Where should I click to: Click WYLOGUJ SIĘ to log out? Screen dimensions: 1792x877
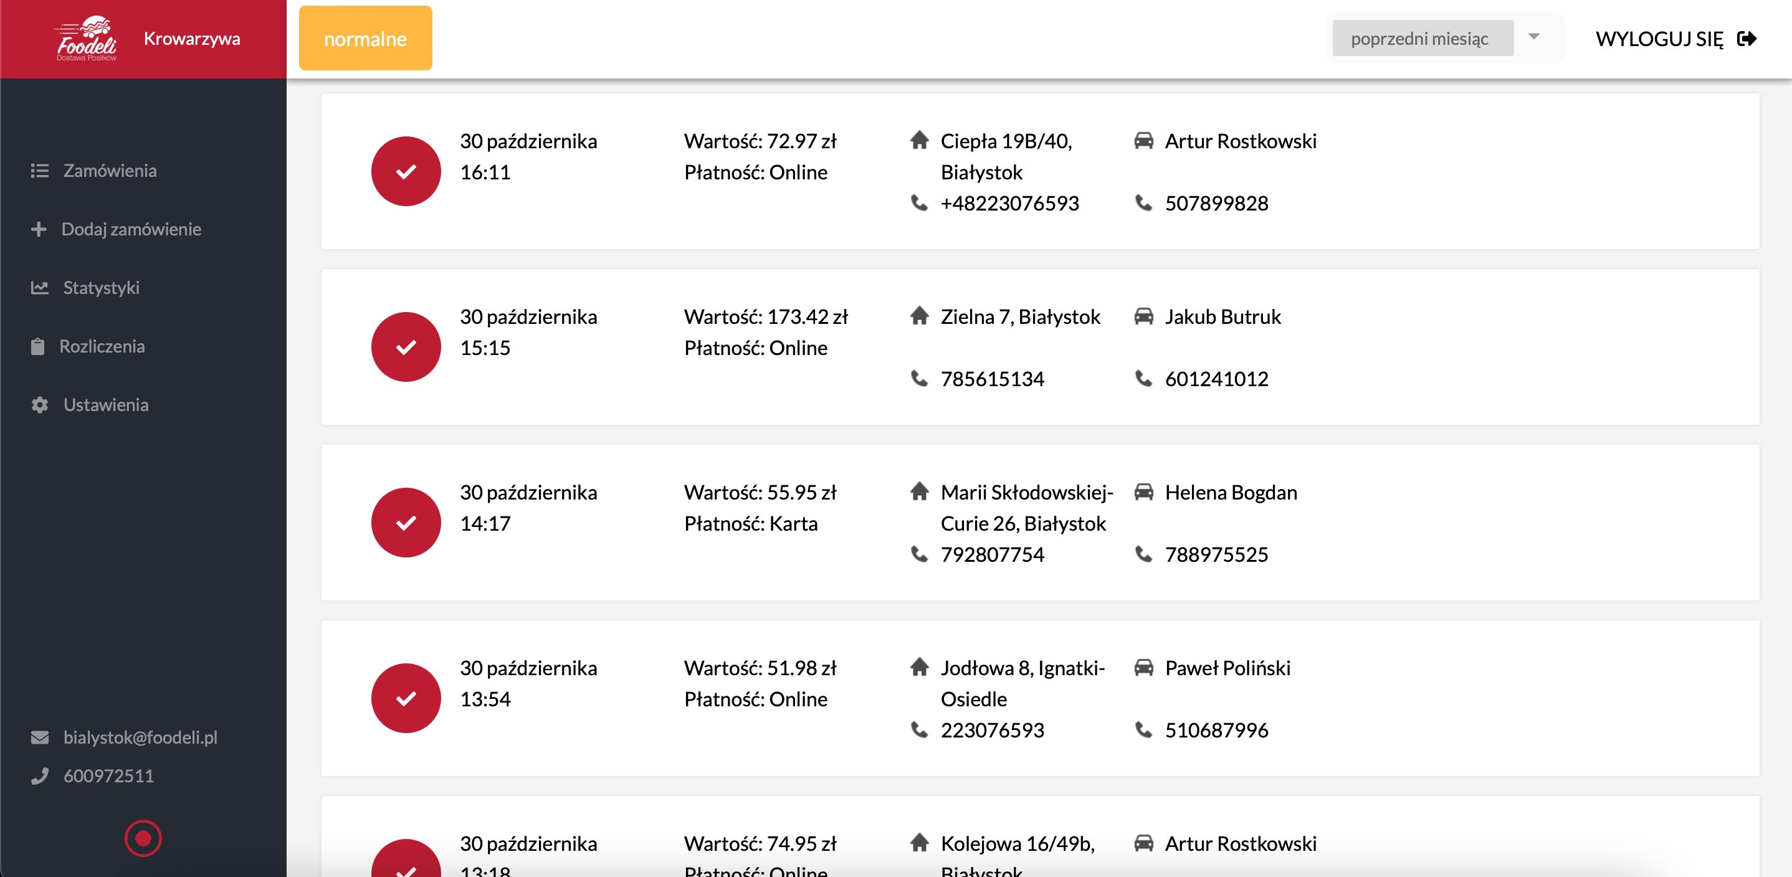click(1659, 39)
